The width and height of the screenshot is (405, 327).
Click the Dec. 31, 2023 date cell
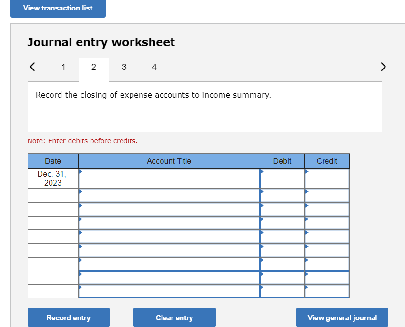(53, 178)
